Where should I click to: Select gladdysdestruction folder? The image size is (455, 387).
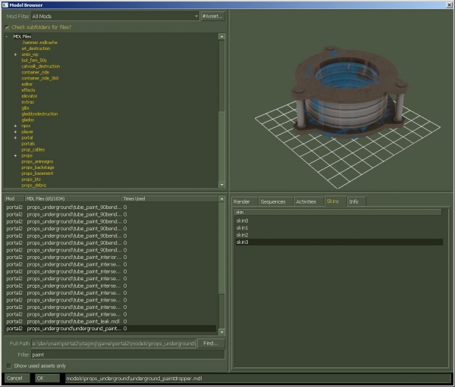pos(39,114)
